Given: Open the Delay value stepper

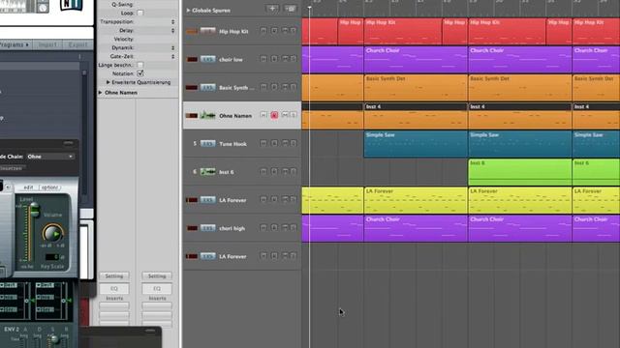Looking at the screenshot, I should [172, 30].
